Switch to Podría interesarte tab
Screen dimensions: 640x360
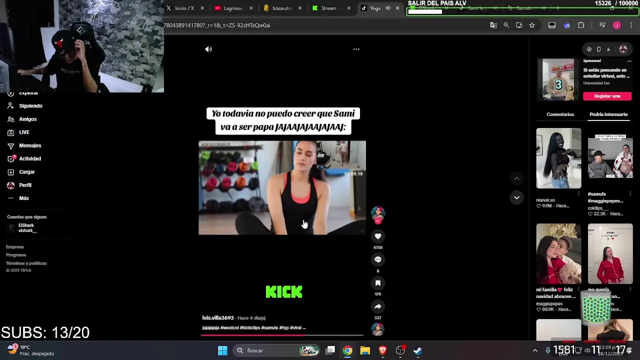608,114
